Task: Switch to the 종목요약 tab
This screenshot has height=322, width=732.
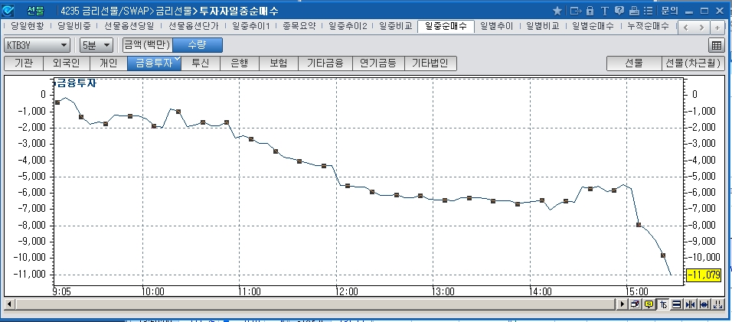Action: (x=299, y=27)
